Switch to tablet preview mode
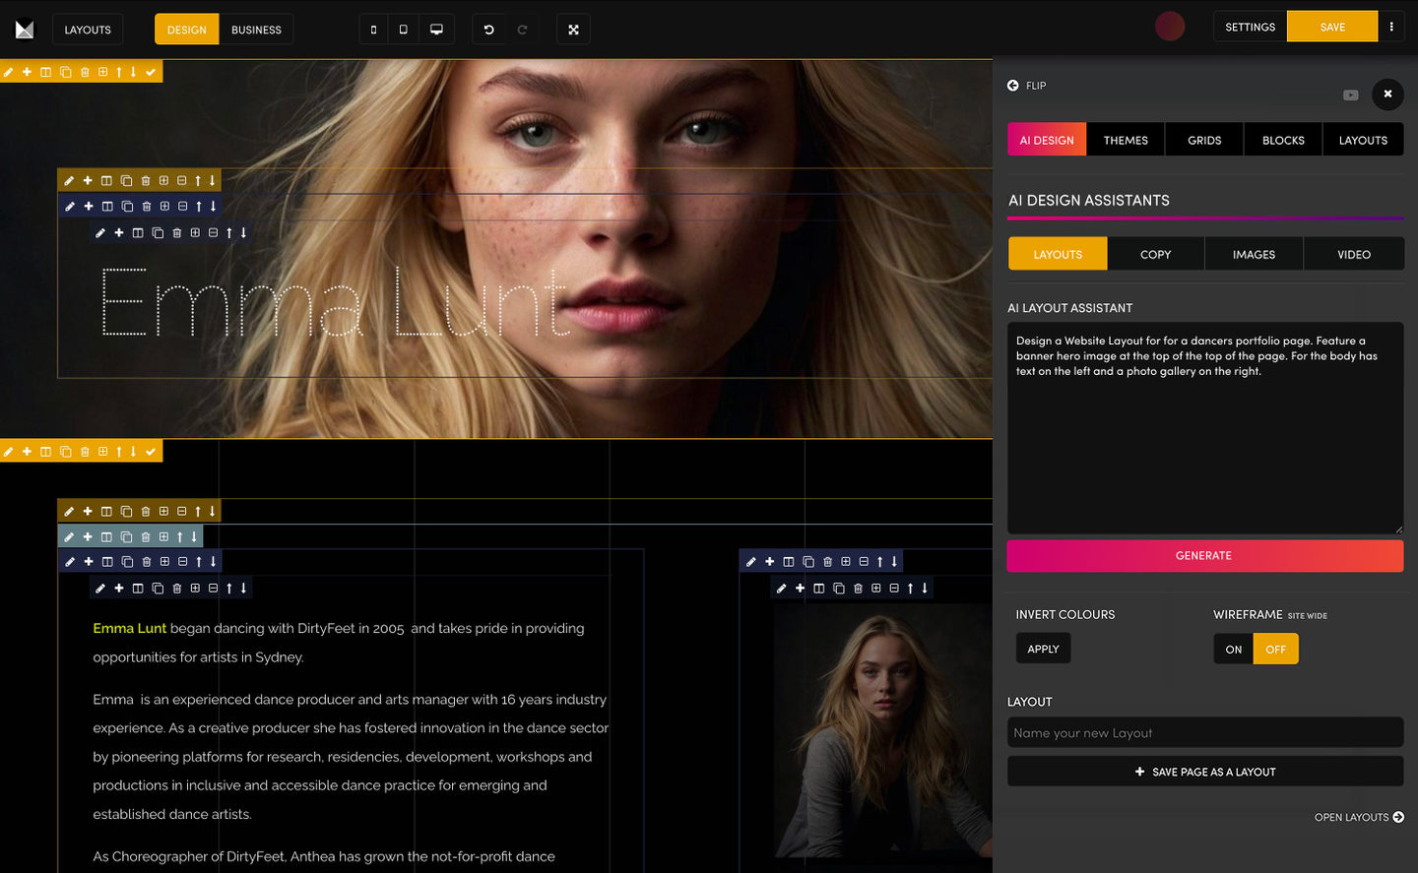 click(403, 30)
